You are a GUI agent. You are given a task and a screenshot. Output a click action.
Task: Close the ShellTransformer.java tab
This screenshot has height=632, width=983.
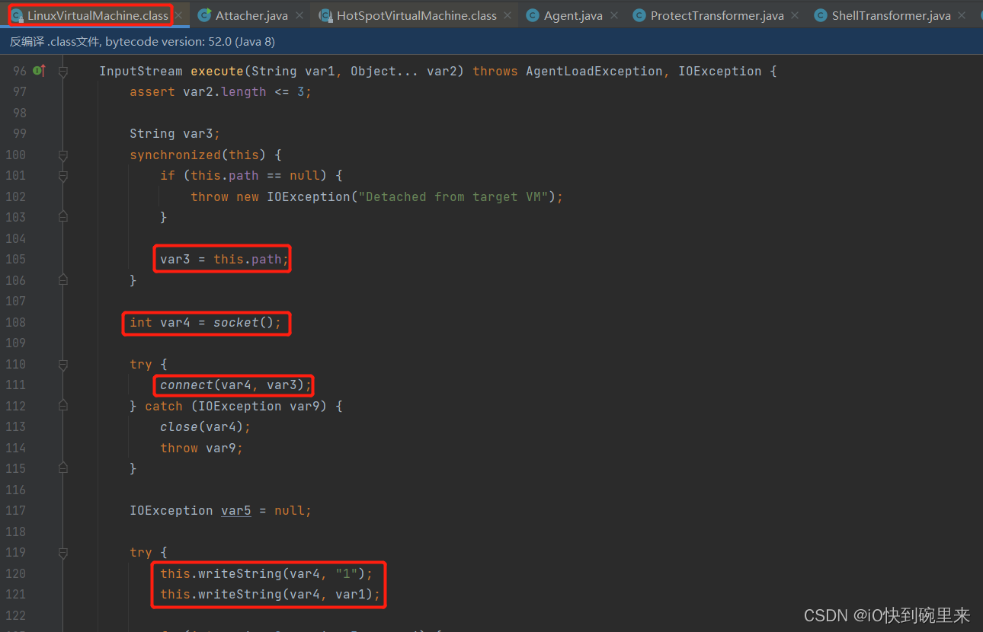961,15
